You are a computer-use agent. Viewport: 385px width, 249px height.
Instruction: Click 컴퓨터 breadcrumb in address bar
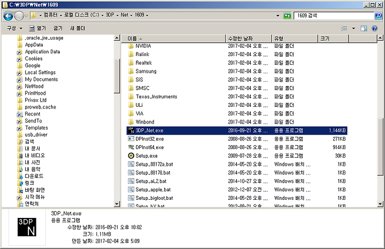51,15
